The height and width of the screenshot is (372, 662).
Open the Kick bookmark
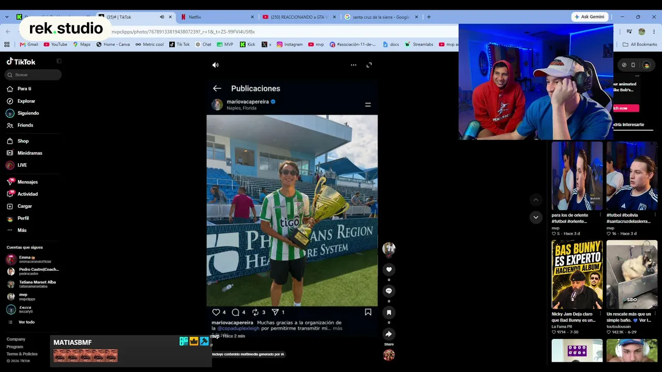point(247,44)
